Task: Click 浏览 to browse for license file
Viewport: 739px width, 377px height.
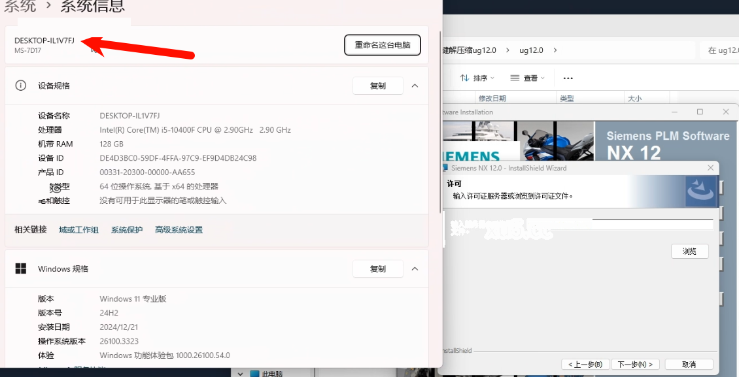Action: pyautogui.click(x=689, y=252)
